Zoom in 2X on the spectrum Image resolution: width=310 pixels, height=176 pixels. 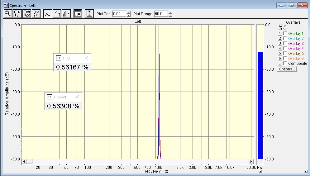click(17, 14)
